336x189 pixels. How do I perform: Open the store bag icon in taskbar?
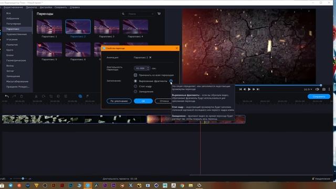click(2, 185)
